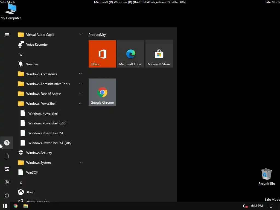The width and height of the screenshot is (280, 210).
Task: Open Documents icon in Start sidebar
Action: click(x=7, y=156)
